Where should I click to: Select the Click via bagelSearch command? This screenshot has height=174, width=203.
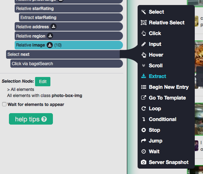pyautogui.click(x=66, y=64)
